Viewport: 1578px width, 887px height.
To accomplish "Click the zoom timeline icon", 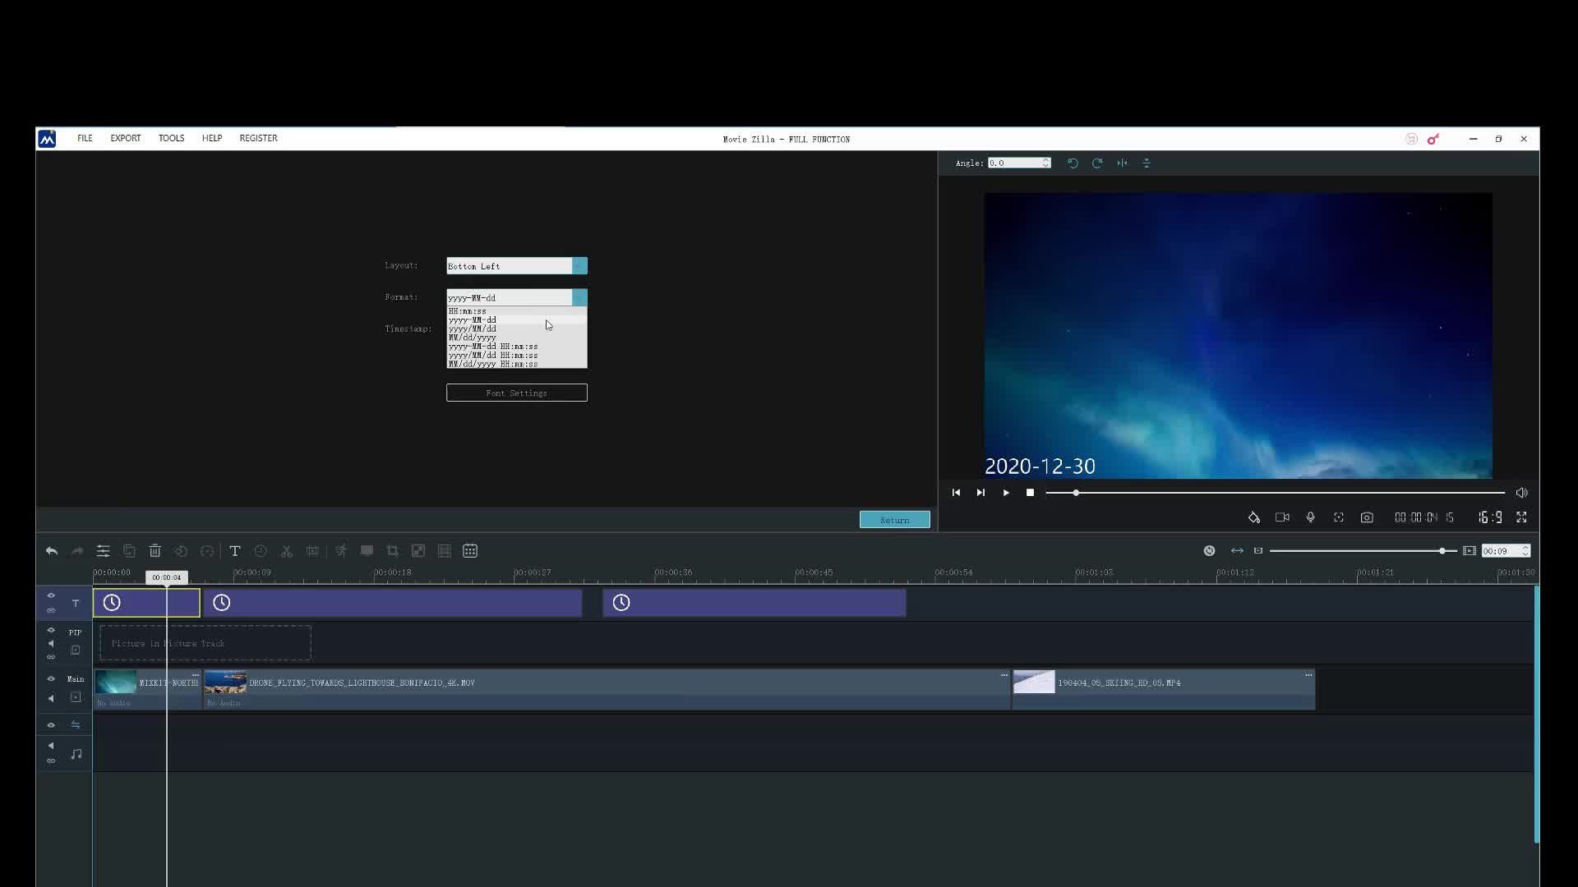I will tap(1237, 551).
